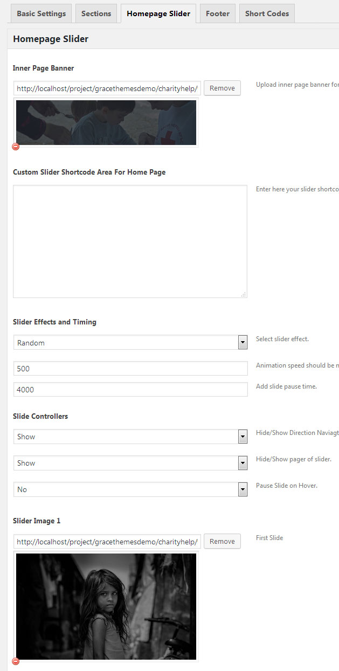Click the Inner Page Banner URL field
Image resolution: width=339 pixels, height=671 pixels.
(107, 88)
